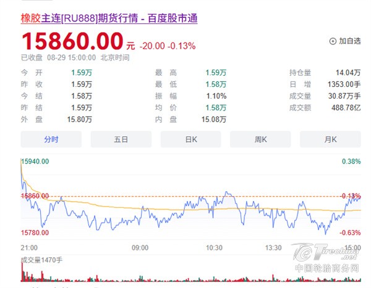Open the 月K chart tab
Screen dimensions: 371x288
[x=330, y=139]
